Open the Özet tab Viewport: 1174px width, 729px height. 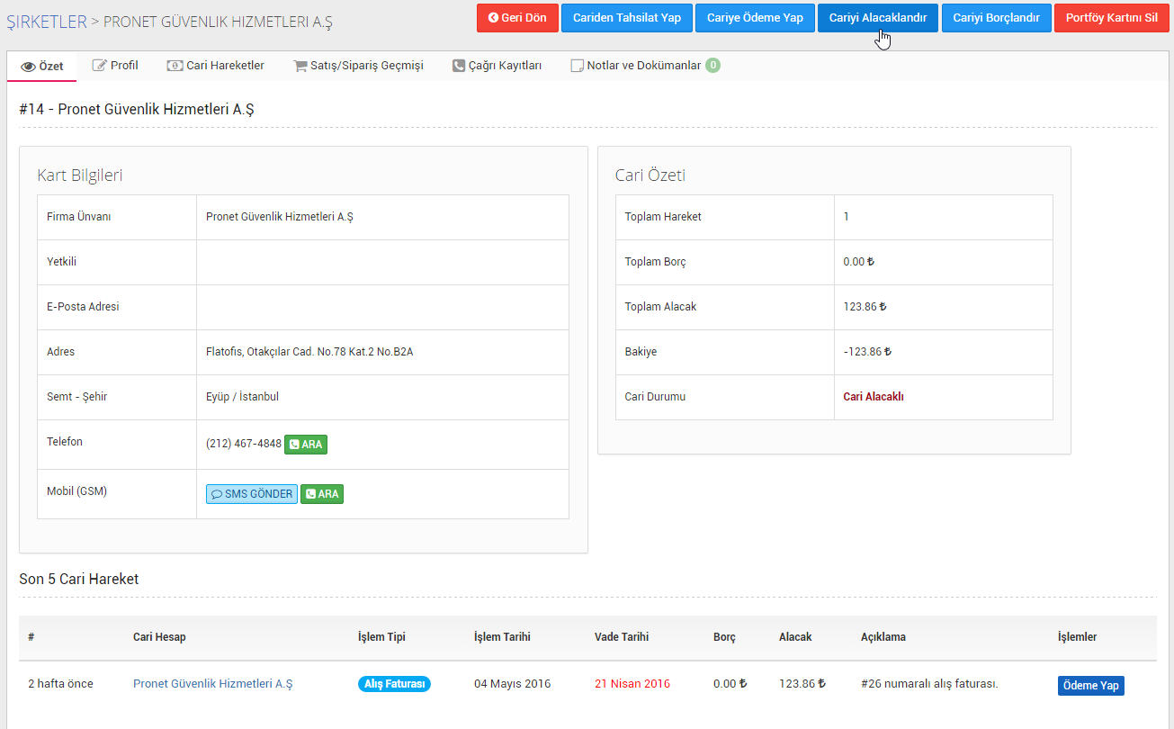pyautogui.click(x=42, y=66)
